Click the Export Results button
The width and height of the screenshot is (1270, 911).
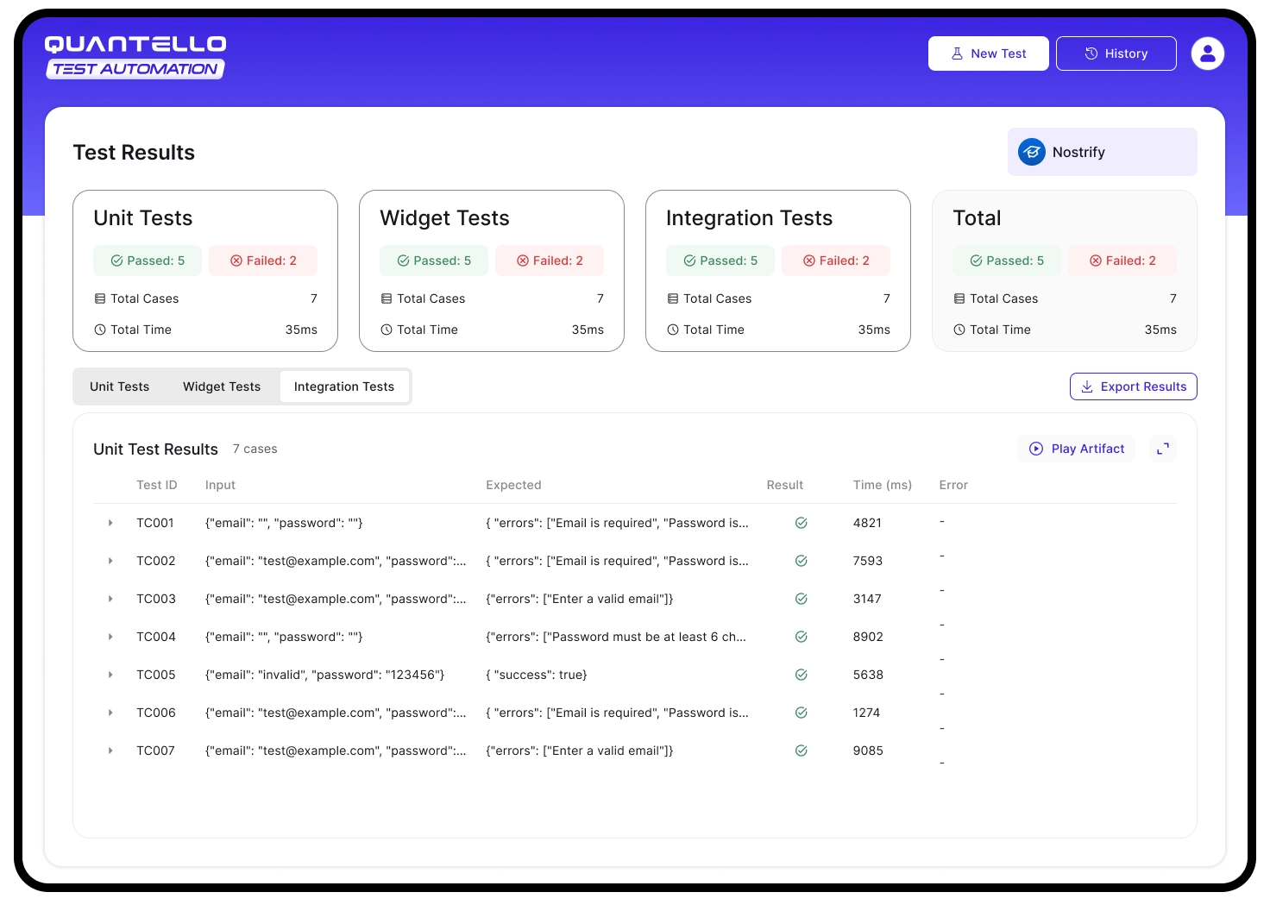coord(1134,386)
